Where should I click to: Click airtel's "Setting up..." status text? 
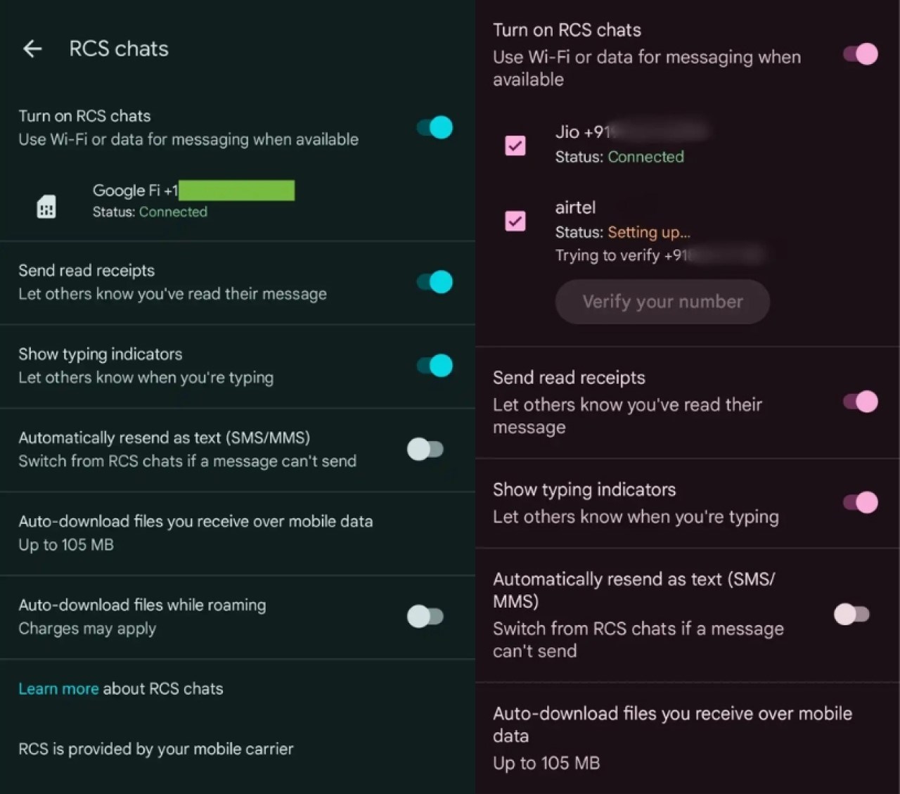(648, 232)
